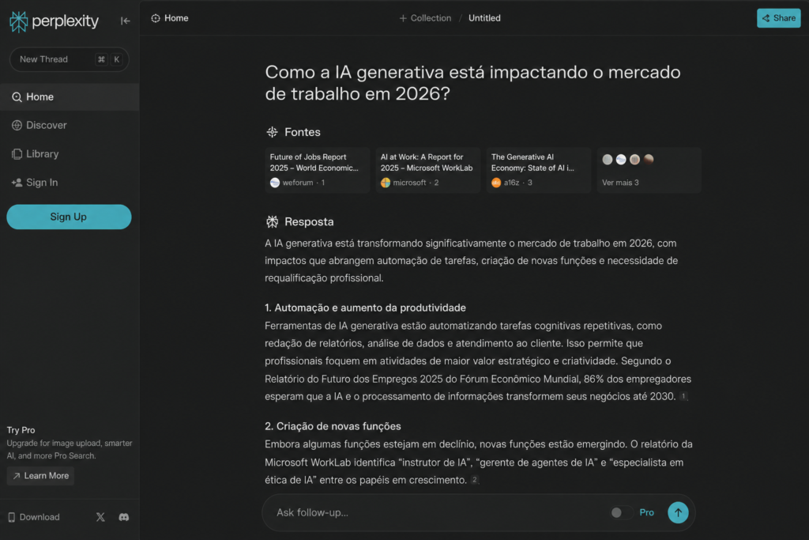The height and width of the screenshot is (540, 809).
Task: Click the Learn More arrow icon
Action: (17, 476)
